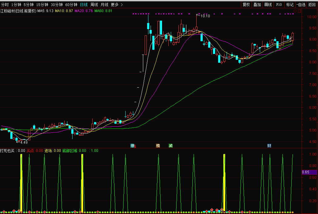Image resolution: width=318 pixels, height=214 pixels.
Task: Click the 返回 back button
Action: 312,5
